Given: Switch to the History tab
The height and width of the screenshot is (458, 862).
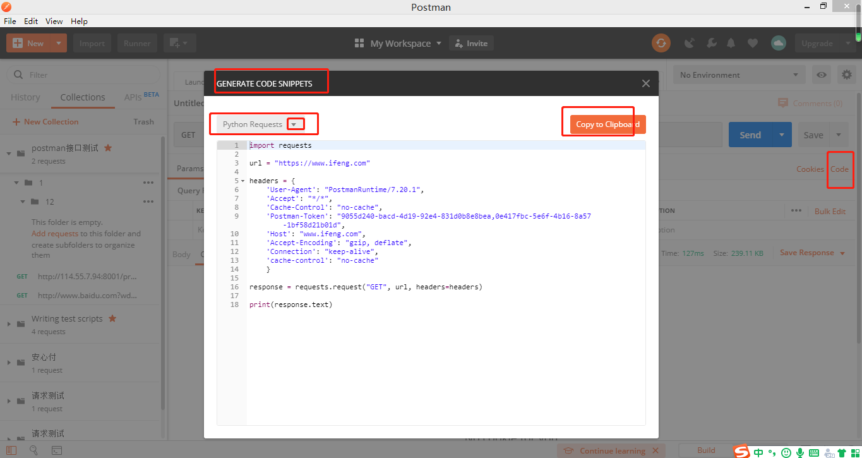Looking at the screenshot, I should (25, 97).
